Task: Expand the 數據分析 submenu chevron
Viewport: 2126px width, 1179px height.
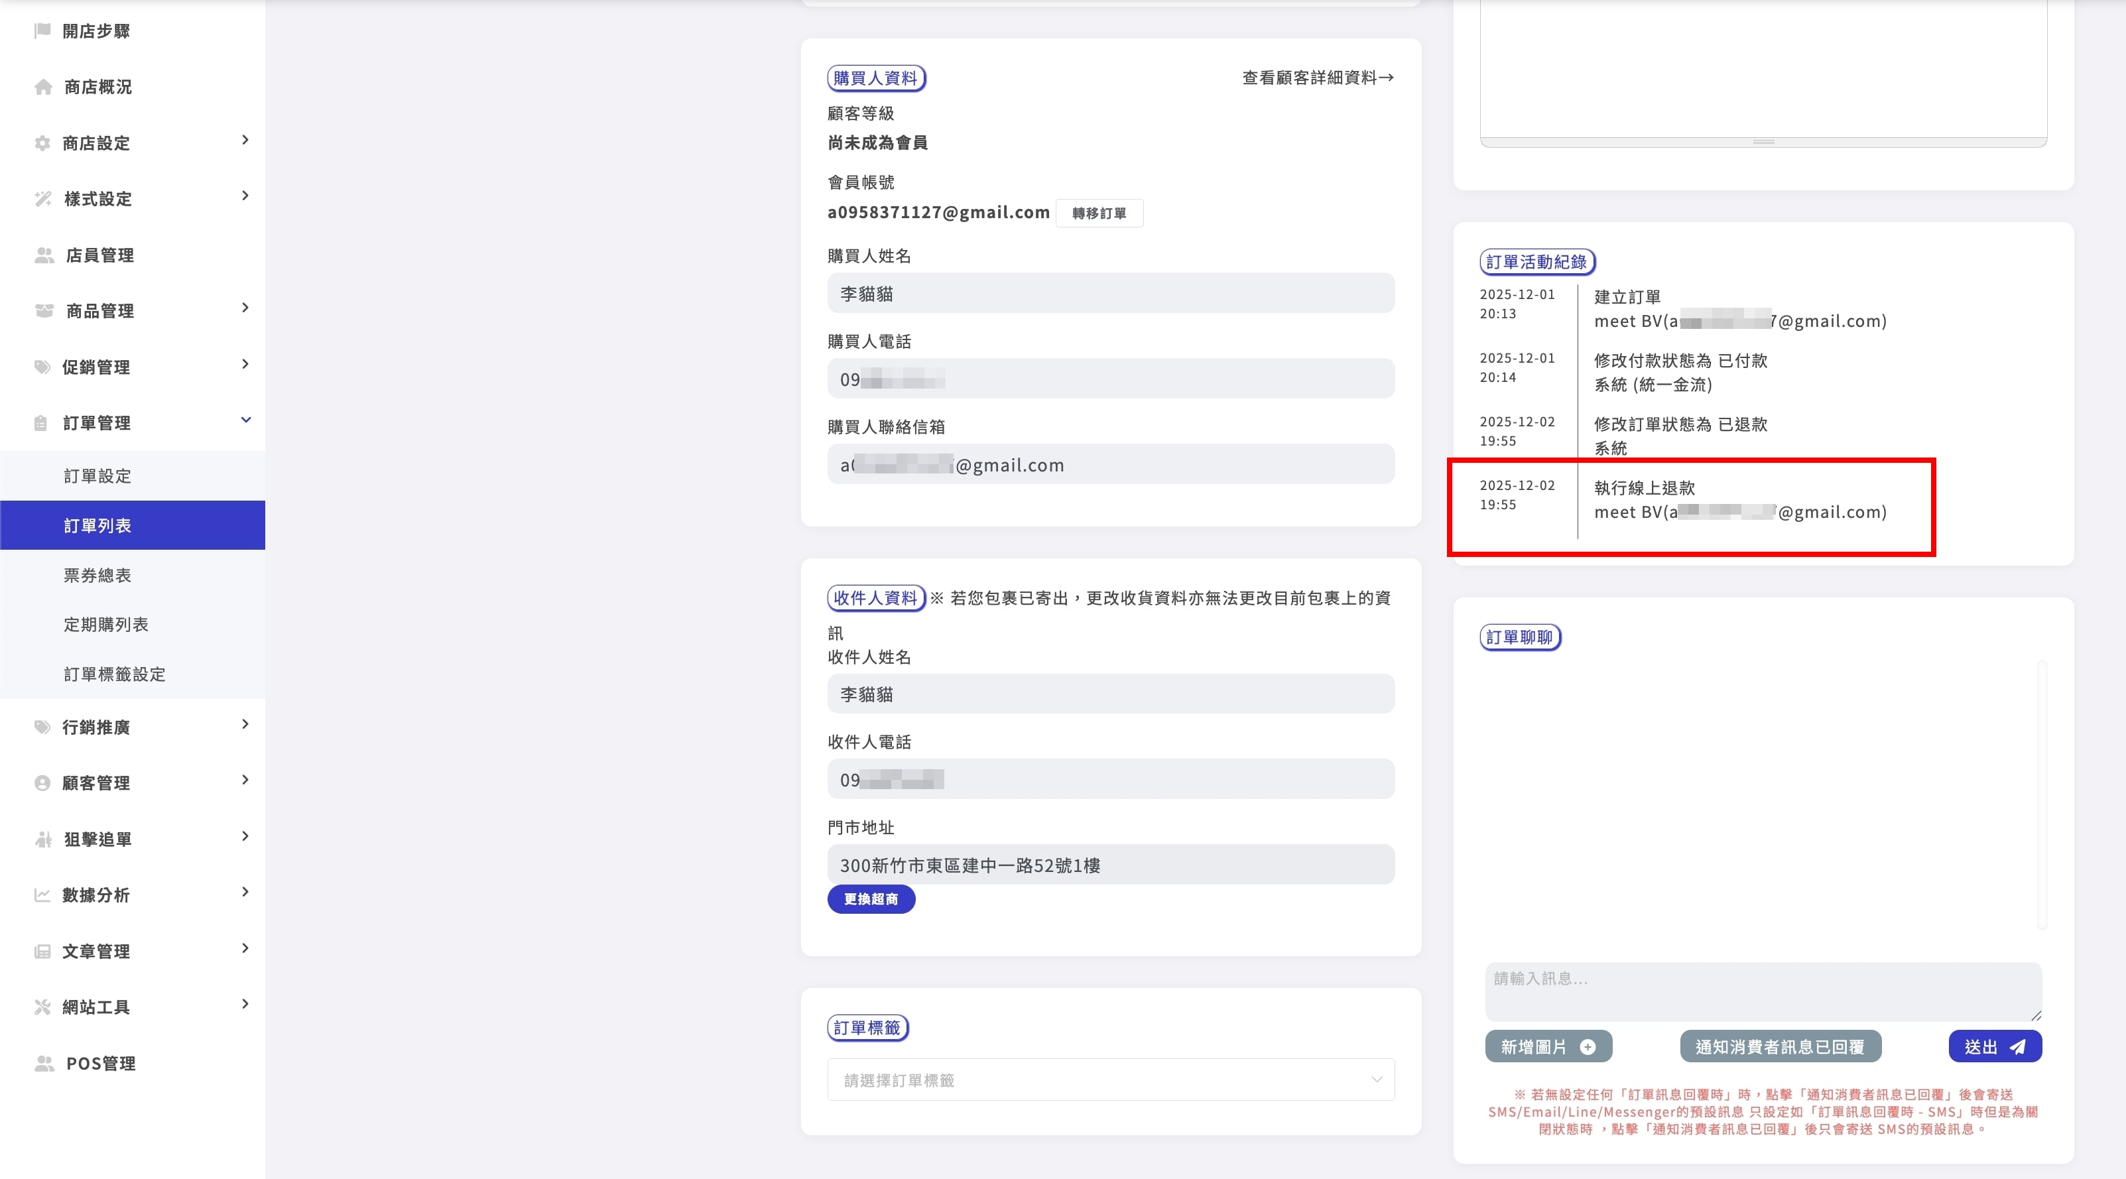Action: (x=245, y=891)
